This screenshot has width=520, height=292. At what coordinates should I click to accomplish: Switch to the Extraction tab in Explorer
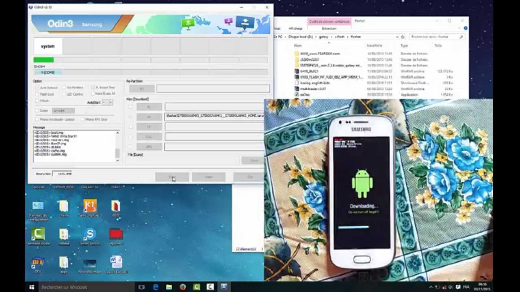329,28
